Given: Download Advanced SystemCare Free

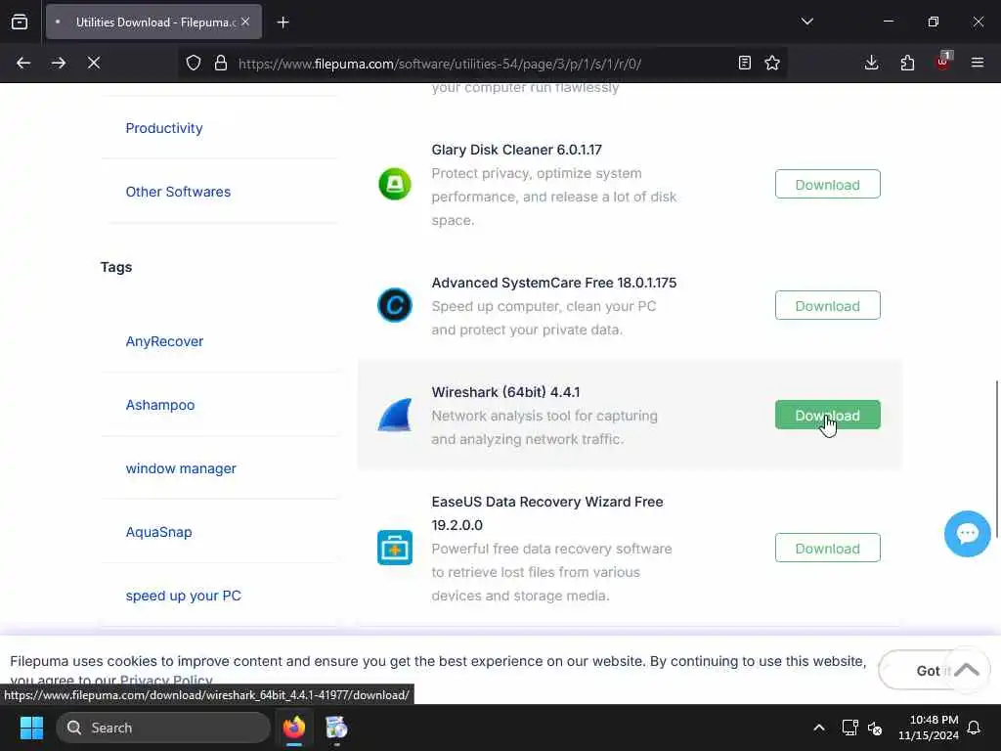Looking at the screenshot, I should tap(827, 305).
